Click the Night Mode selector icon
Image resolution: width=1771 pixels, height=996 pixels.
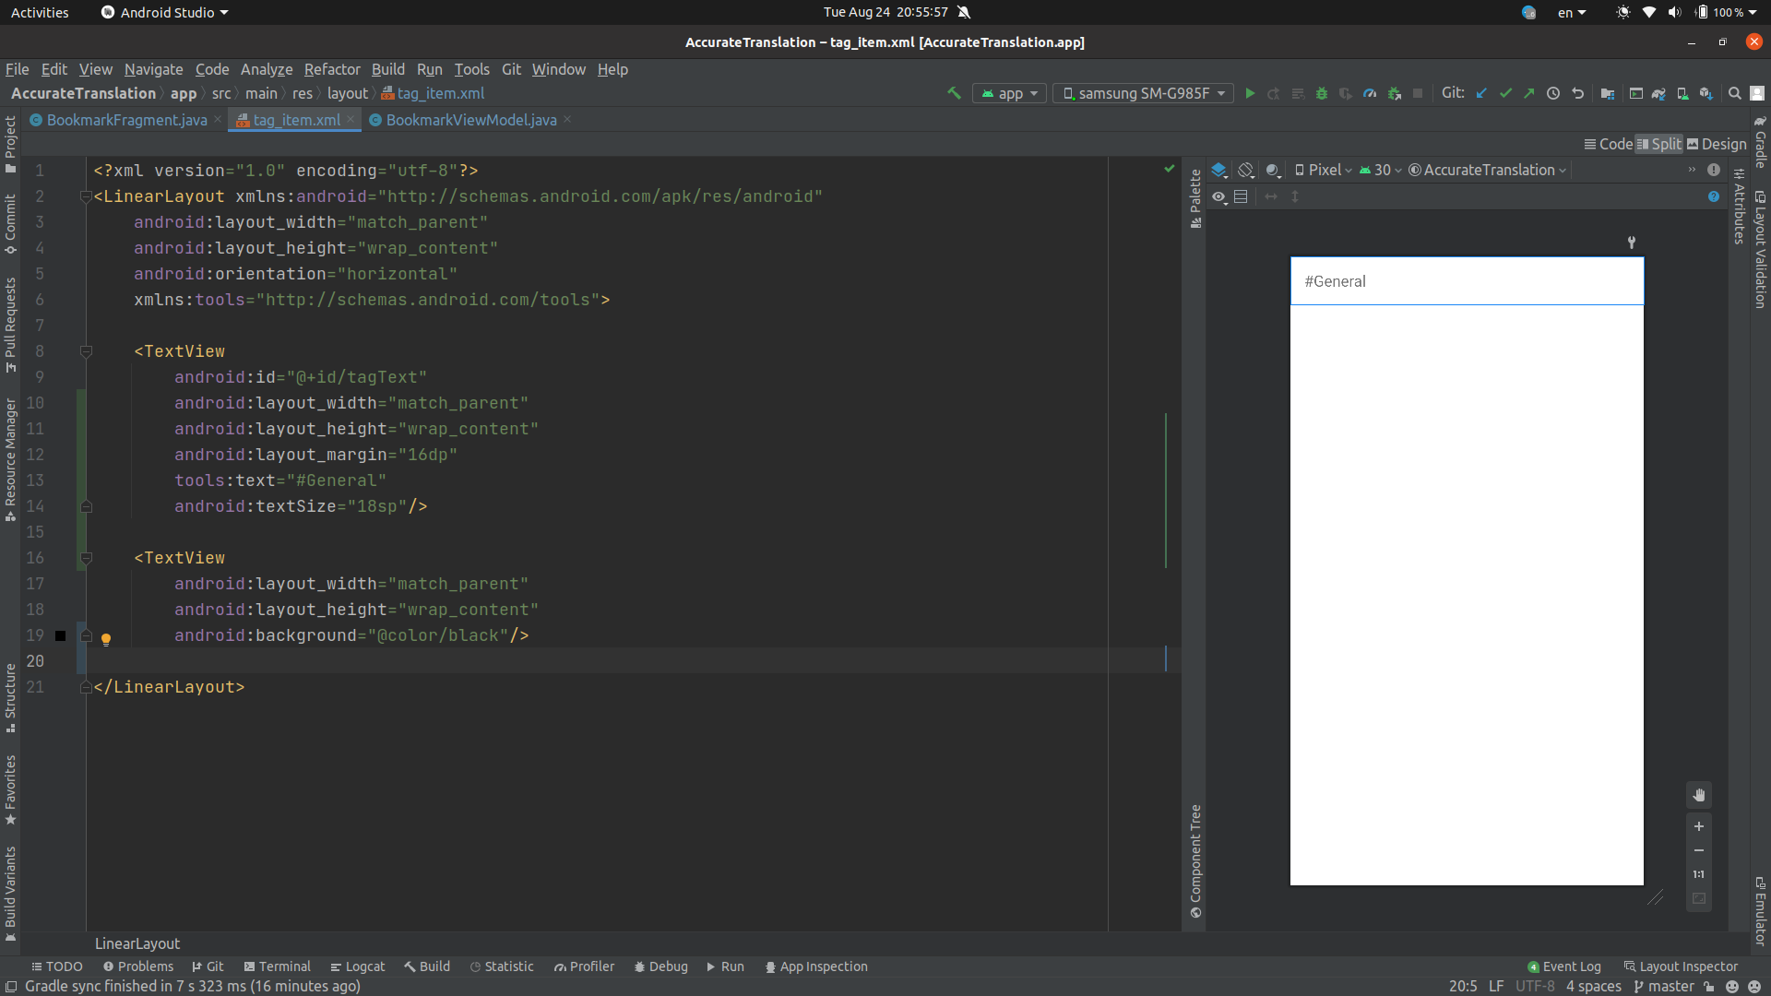tap(1274, 170)
